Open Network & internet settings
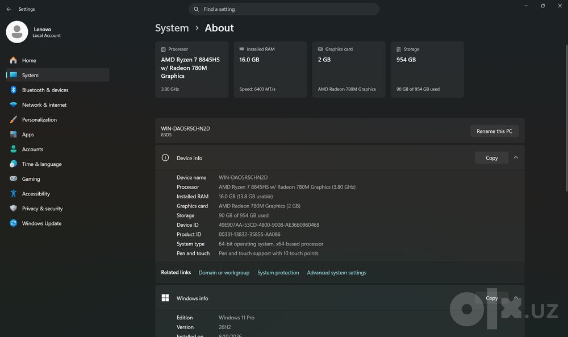Screen dimensions: 568x337 pyautogui.click(x=57, y=105)
